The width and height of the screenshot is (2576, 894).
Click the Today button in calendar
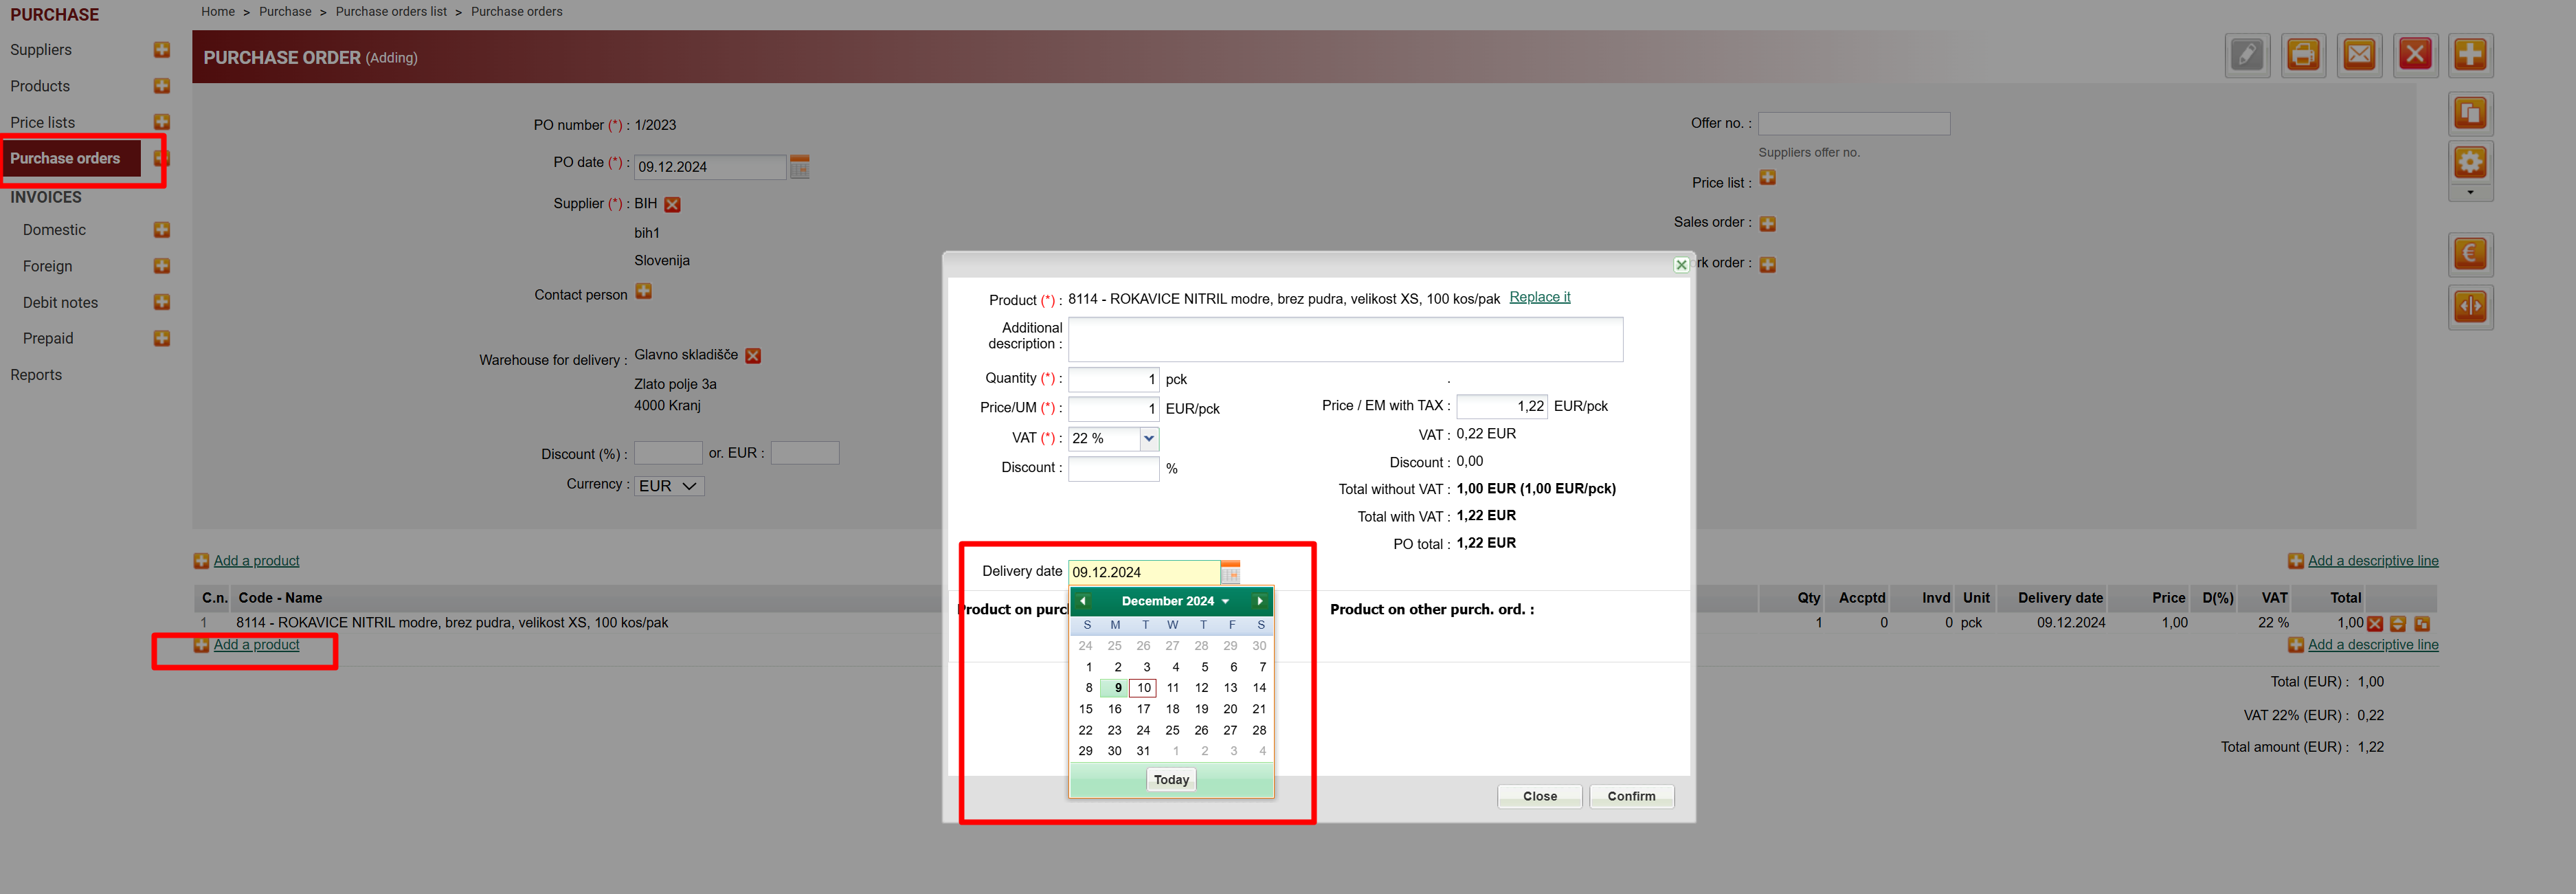click(x=1171, y=779)
